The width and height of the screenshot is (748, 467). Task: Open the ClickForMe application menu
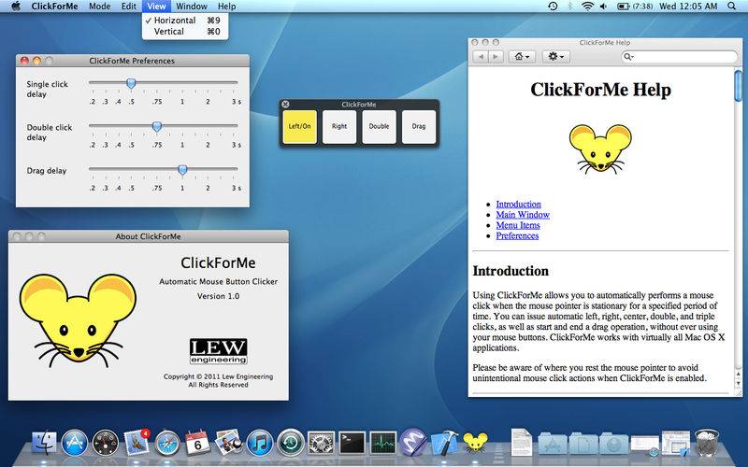click(54, 7)
